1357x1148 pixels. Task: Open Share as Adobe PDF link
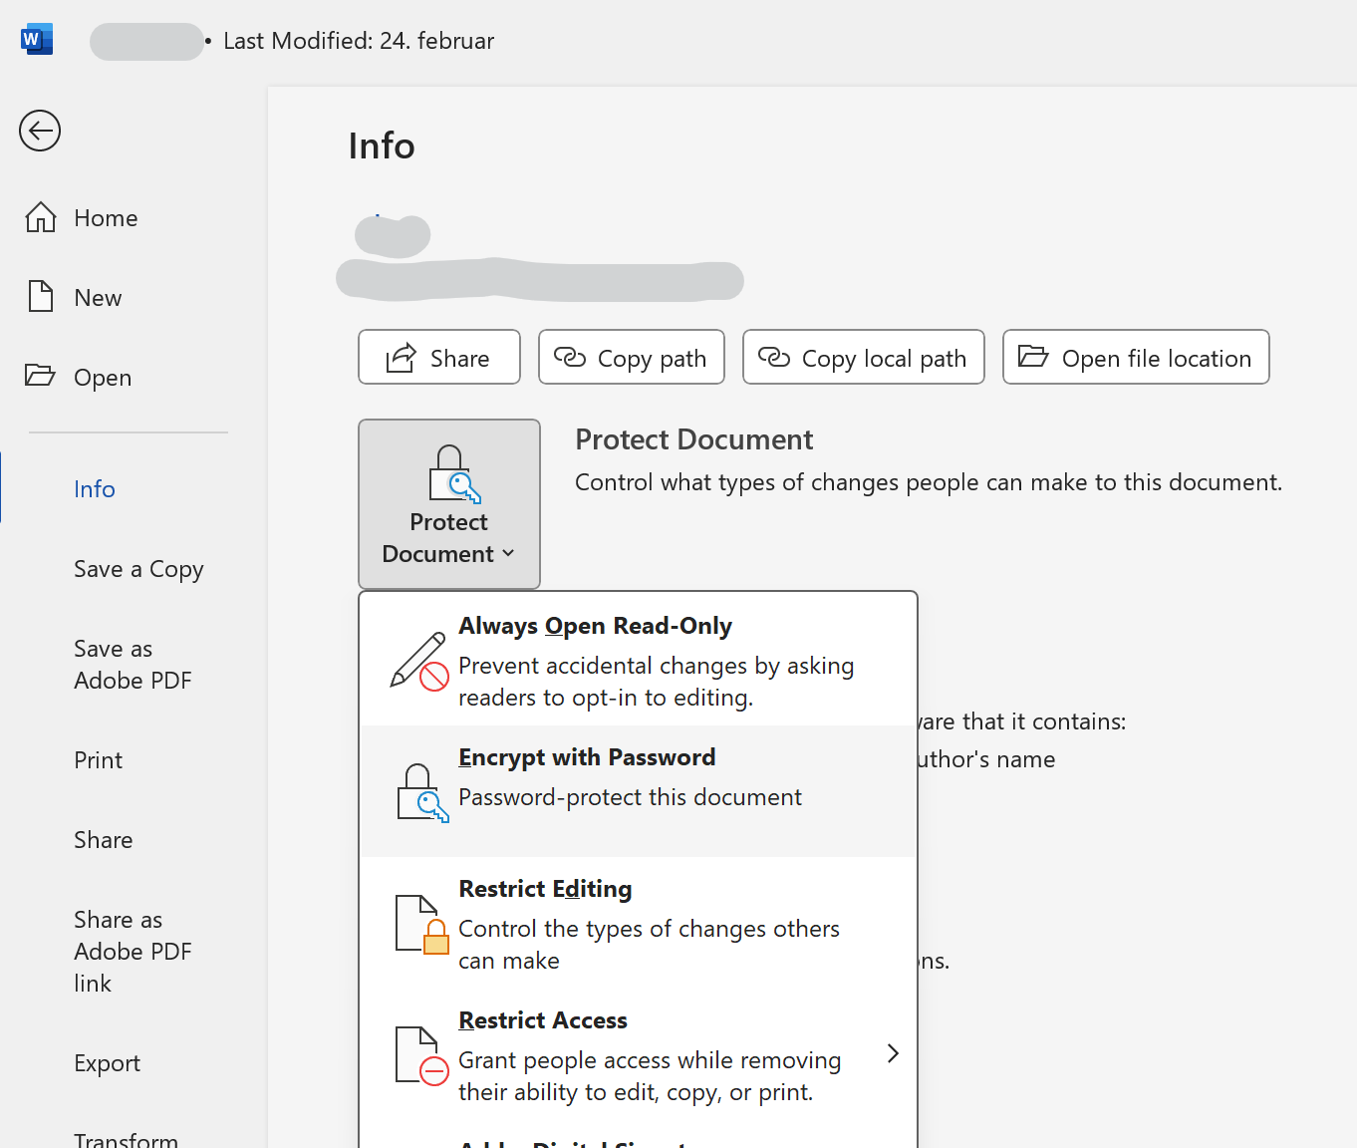(133, 951)
